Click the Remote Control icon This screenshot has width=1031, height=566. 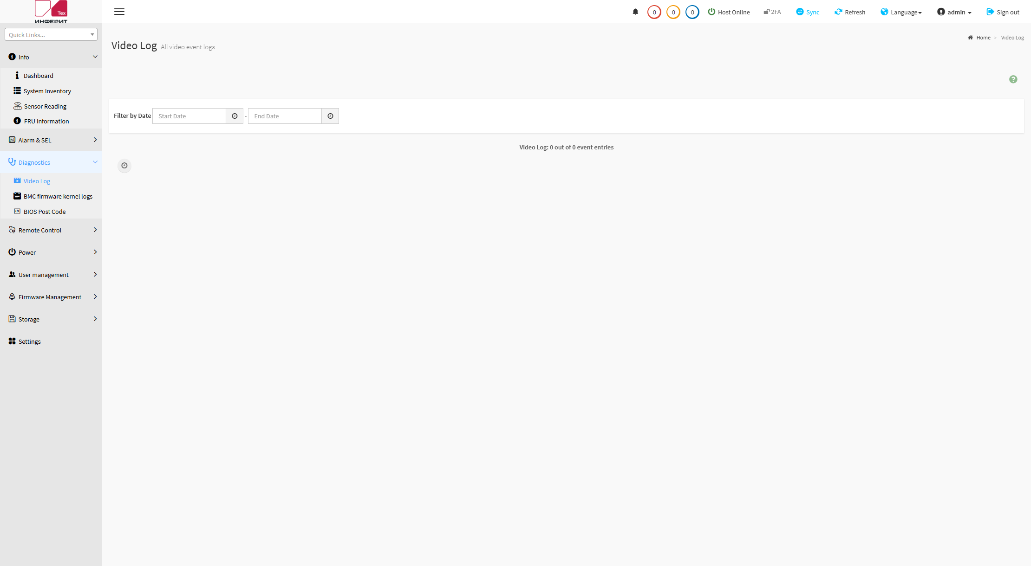[12, 230]
